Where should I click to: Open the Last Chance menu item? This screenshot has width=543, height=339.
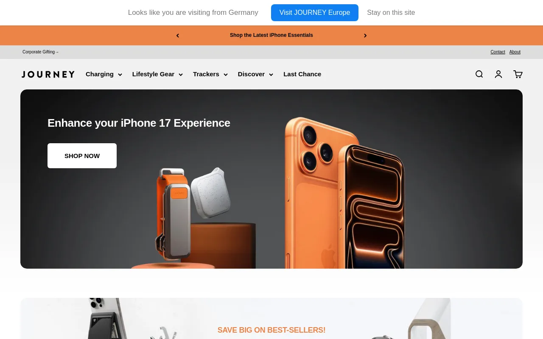pyautogui.click(x=302, y=74)
